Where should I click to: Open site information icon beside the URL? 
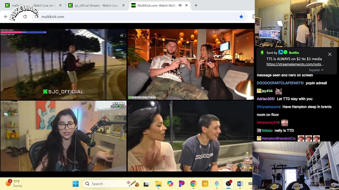tap(36, 17)
